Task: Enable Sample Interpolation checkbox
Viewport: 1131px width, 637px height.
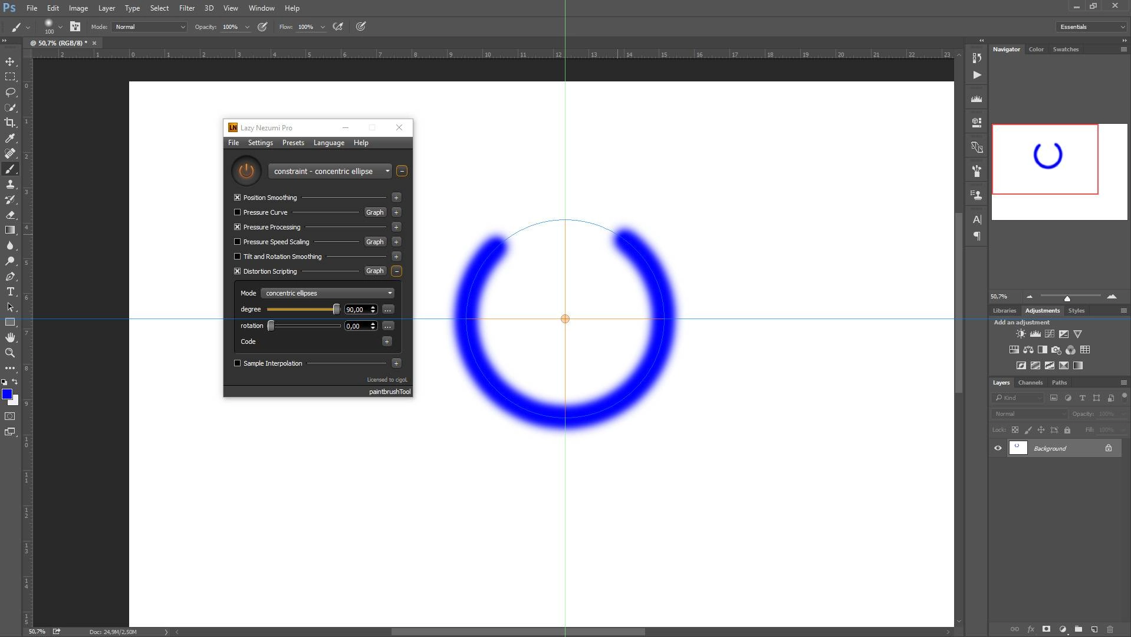Action: (x=237, y=363)
